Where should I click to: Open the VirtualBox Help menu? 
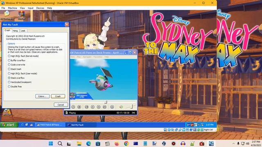(50, 8)
